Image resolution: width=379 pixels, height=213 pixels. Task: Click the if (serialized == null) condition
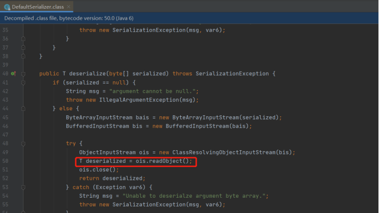point(91,82)
